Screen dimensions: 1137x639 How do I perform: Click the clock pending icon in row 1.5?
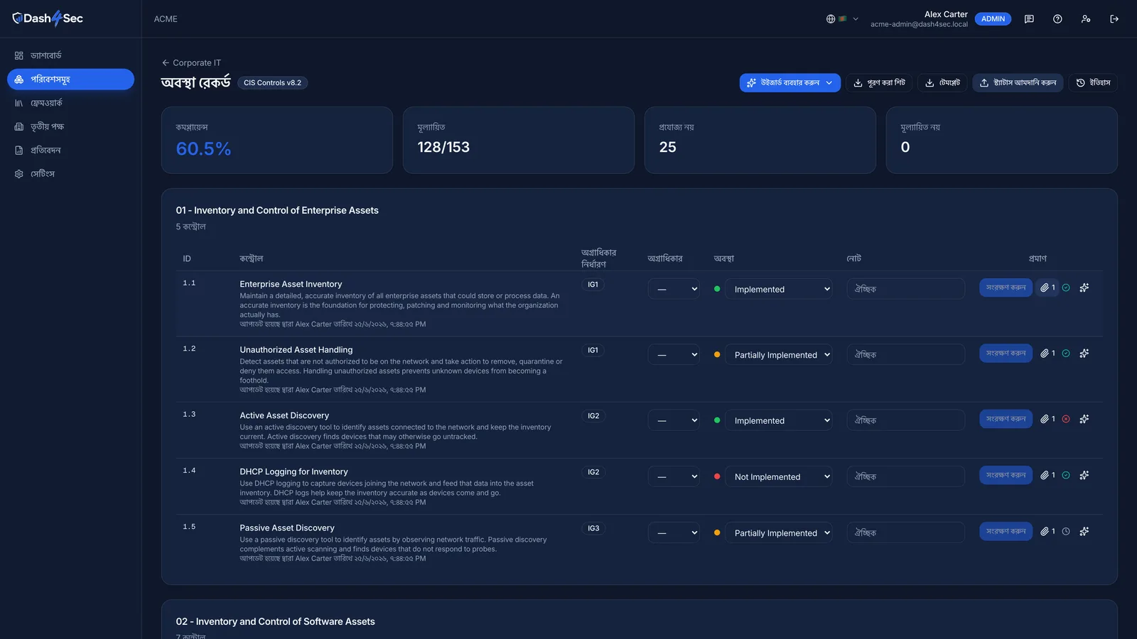[1066, 531]
